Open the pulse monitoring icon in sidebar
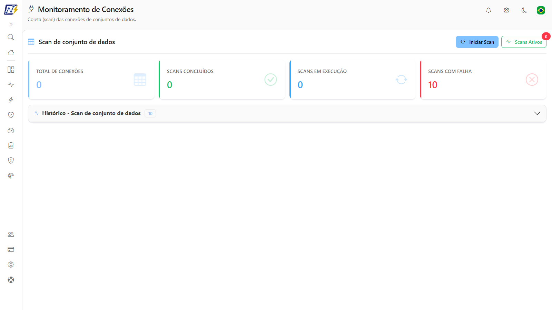 pos(11,85)
